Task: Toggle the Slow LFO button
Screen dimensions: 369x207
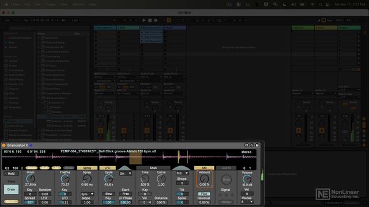Action: click(x=108, y=194)
